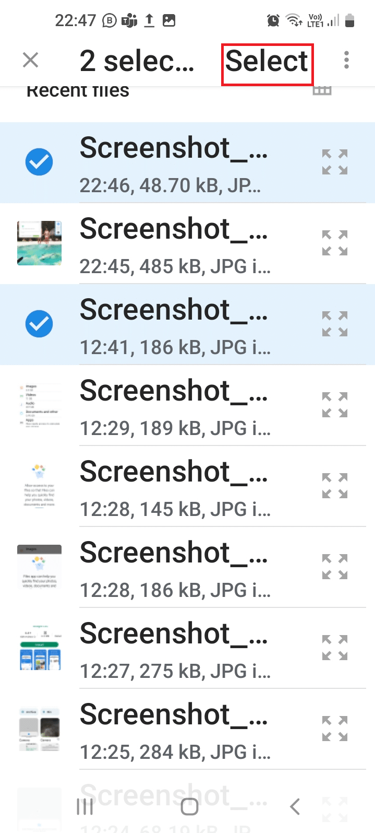Tap the 12:28, 186 kB screenshot thumbnail
The image size is (375, 833).
pyautogui.click(x=39, y=567)
